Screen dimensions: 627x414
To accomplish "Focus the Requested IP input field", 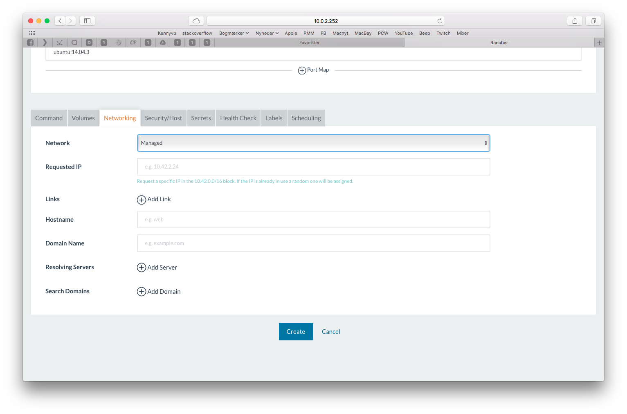I will (314, 167).
